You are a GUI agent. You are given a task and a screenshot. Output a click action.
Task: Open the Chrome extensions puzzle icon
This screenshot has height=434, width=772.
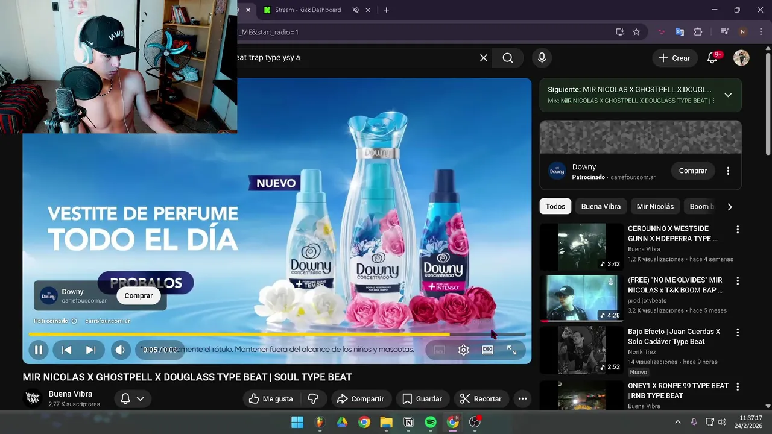point(698,32)
